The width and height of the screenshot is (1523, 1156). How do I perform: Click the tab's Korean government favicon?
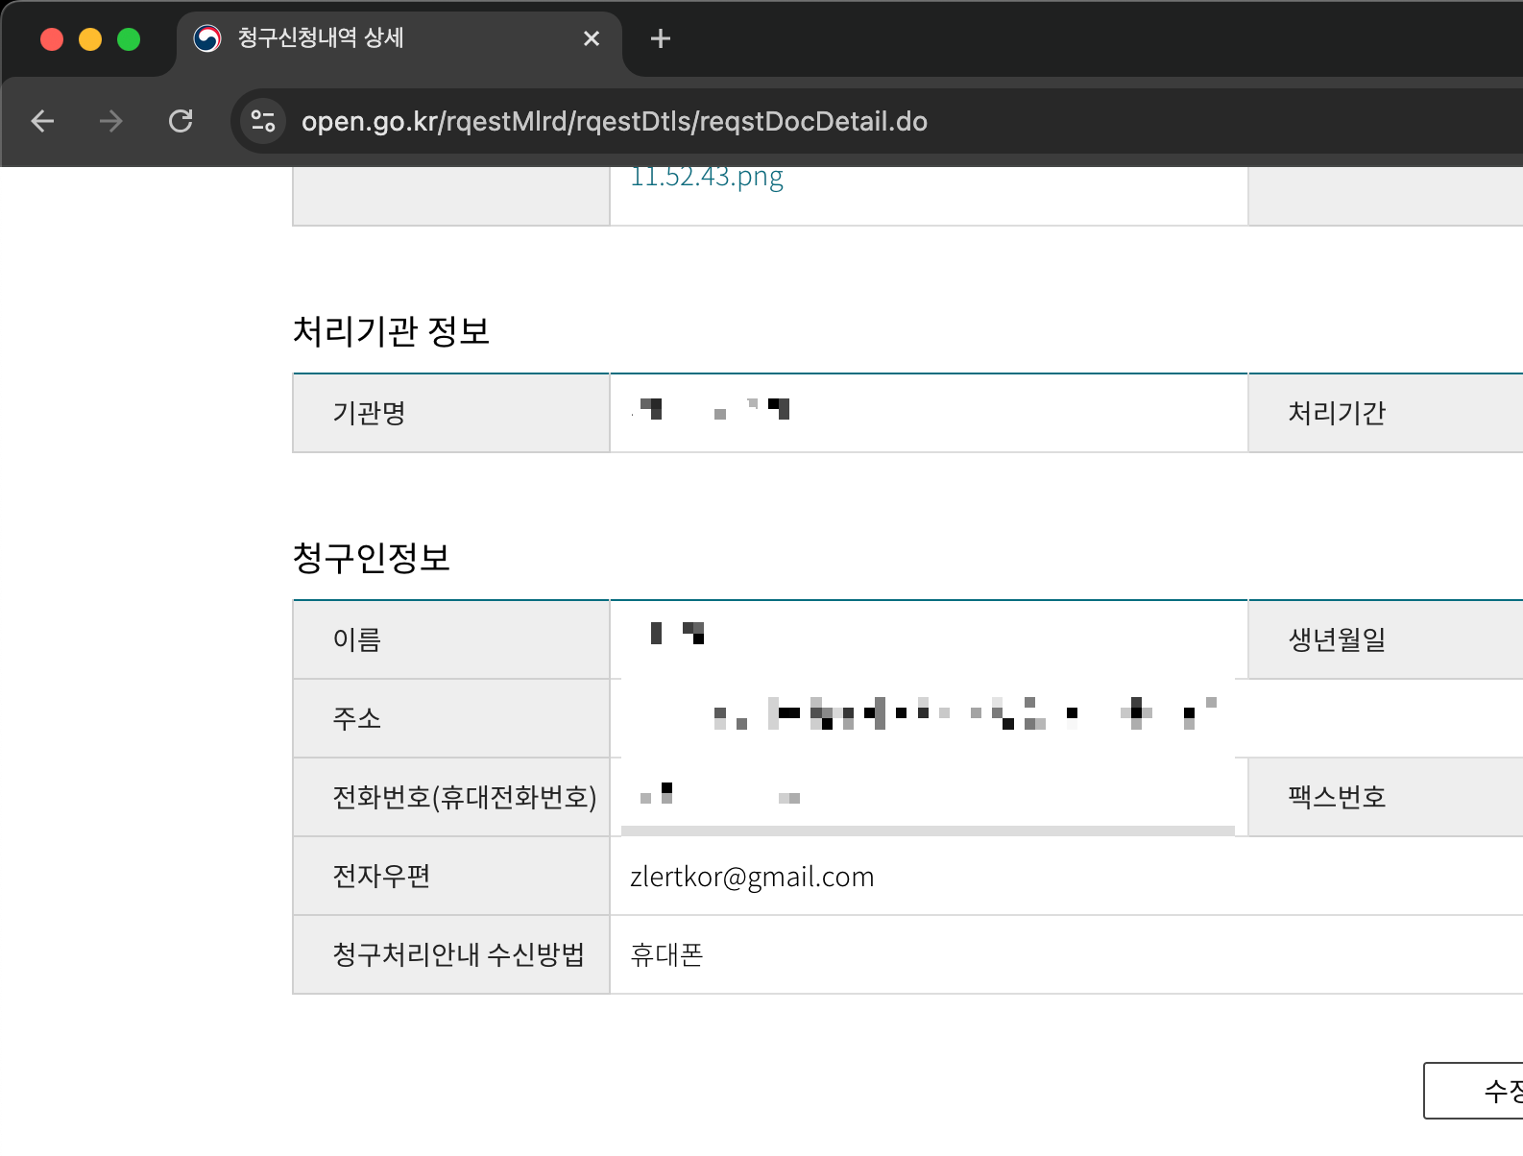[x=207, y=38]
